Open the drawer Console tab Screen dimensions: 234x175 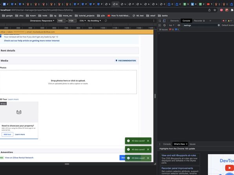167,144
